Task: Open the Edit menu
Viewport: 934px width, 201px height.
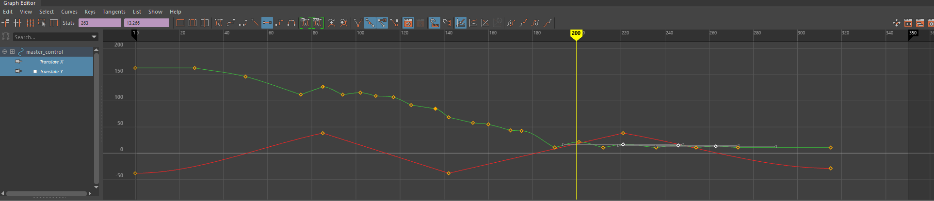Action: (x=8, y=12)
